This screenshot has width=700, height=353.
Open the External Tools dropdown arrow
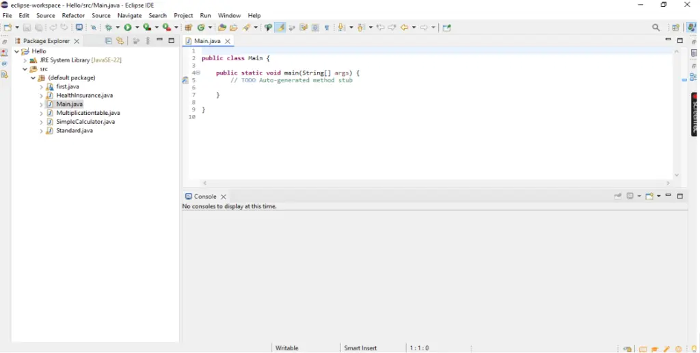point(176,27)
